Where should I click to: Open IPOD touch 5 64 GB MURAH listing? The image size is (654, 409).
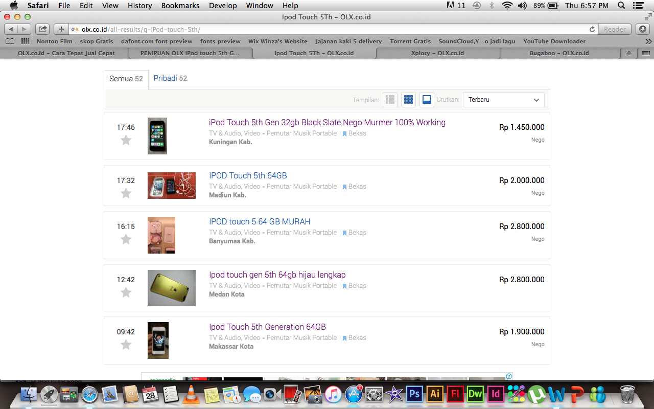[260, 221]
